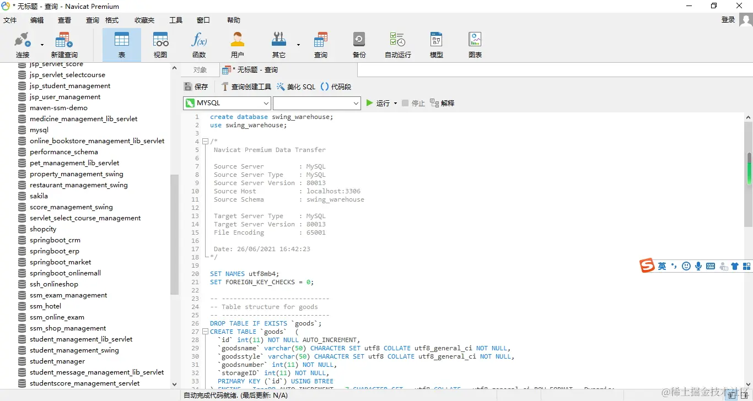
Task: Click the database tree scroll-up arrow
Action: pyautogui.click(x=175, y=67)
